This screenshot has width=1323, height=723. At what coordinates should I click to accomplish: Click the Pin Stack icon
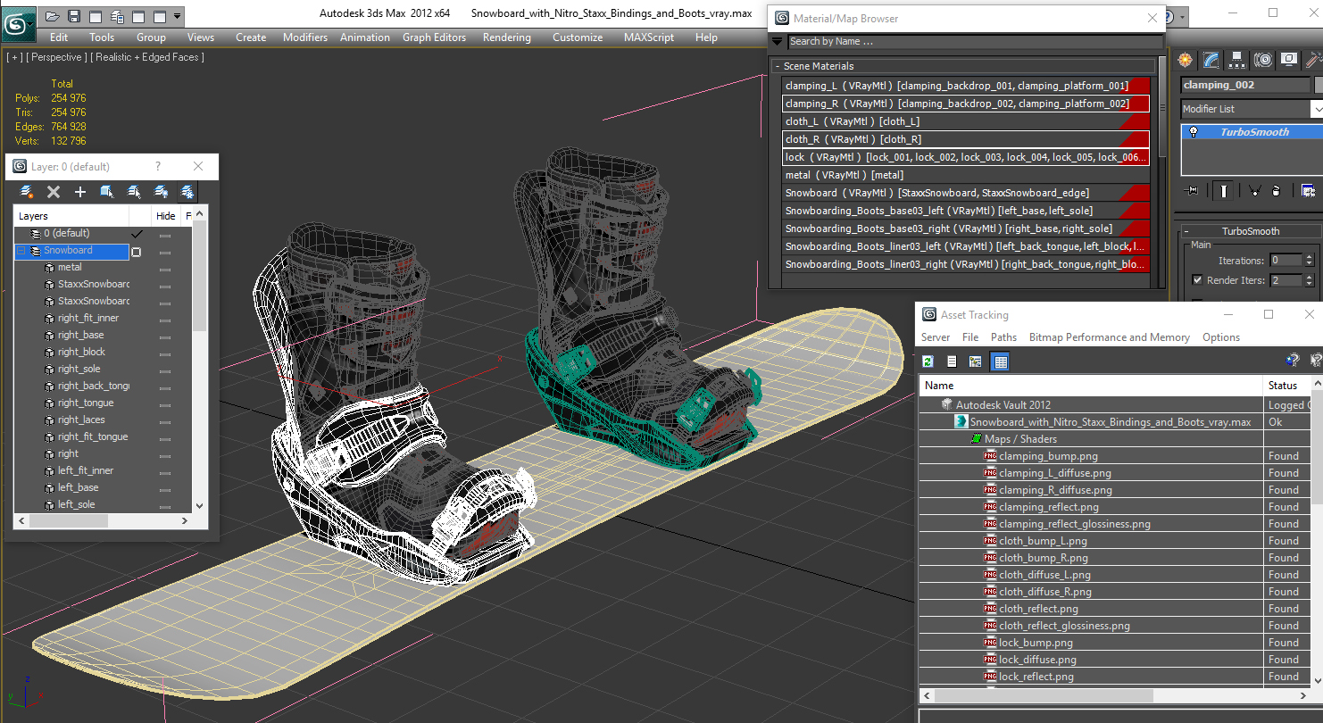(x=1192, y=191)
